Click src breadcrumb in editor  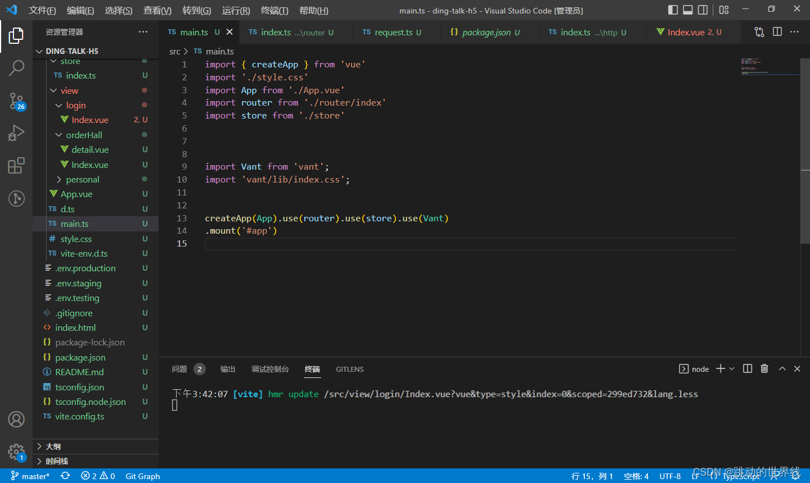click(175, 51)
